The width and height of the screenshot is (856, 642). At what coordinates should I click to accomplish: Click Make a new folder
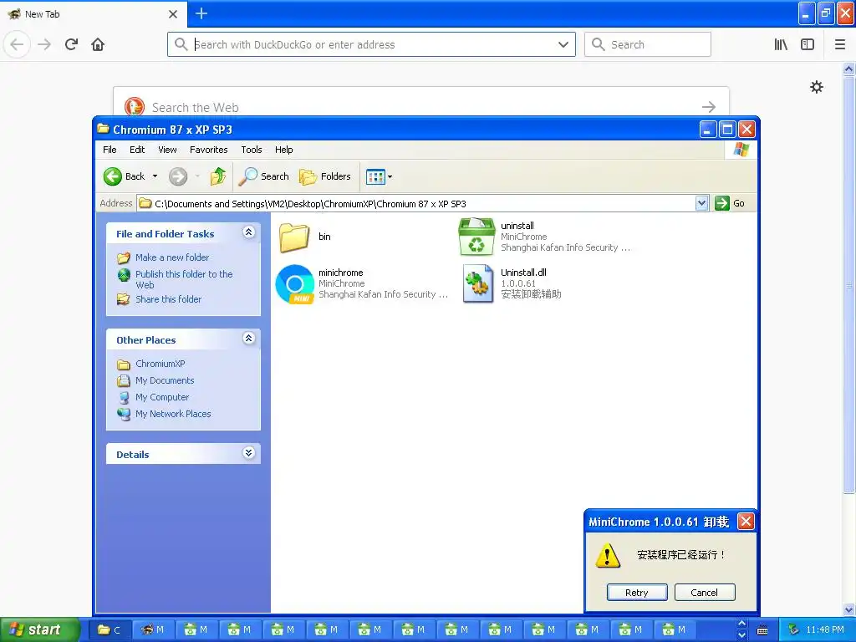click(172, 257)
